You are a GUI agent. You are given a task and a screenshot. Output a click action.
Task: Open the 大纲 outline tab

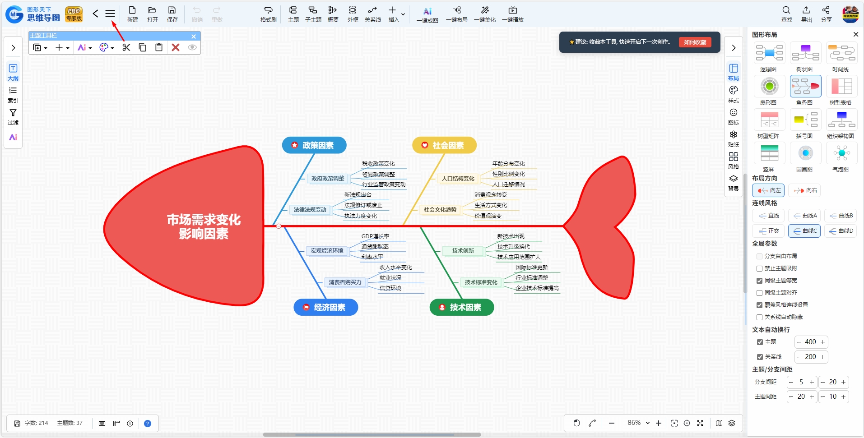click(13, 72)
